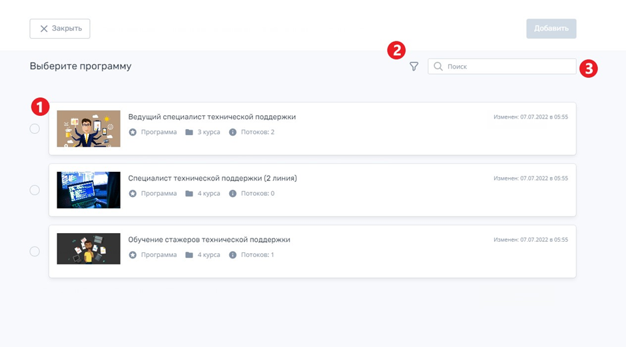Click info icon next to 'Потоков: 0'
Viewport: 626px width, 347px height.
click(x=233, y=194)
